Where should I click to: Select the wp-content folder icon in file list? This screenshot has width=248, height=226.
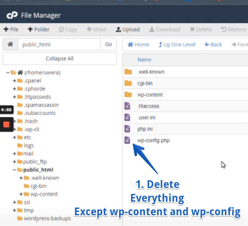128,94
